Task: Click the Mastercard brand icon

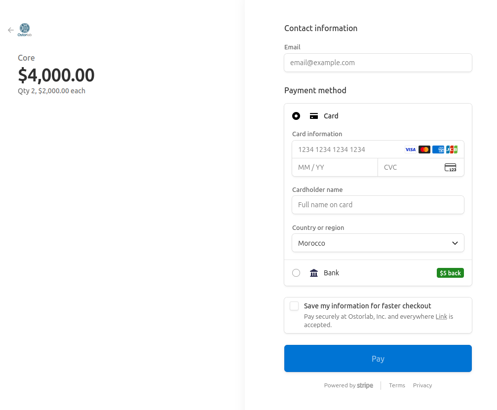Action: pos(424,149)
